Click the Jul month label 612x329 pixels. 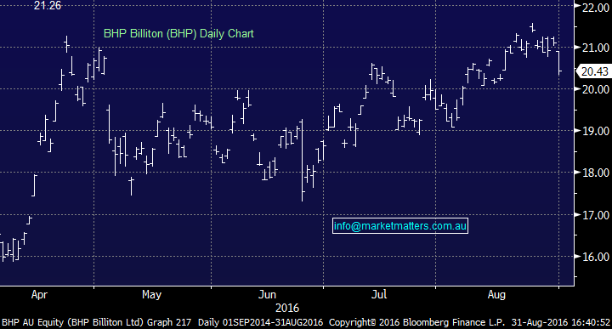(379, 295)
